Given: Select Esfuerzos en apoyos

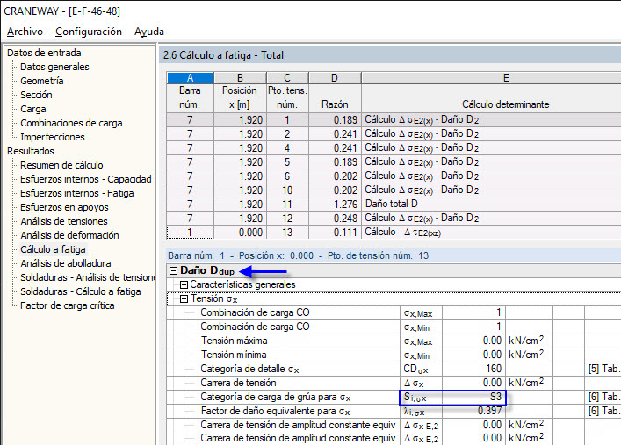Looking at the screenshot, I should pos(64,207).
